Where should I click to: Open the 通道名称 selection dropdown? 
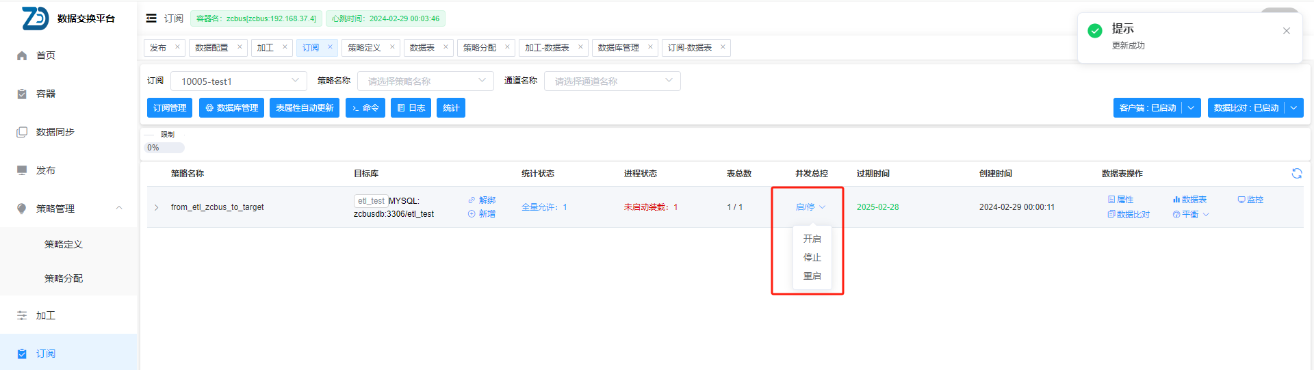click(x=612, y=81)
